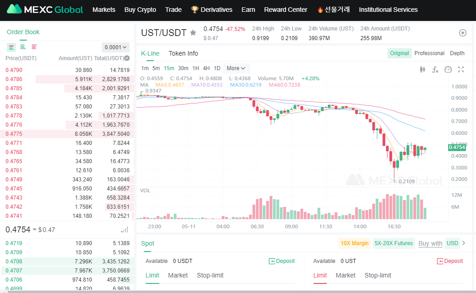The height and width of the screenshot is (293, 476).
Task: Open the 선물거래 menu item
Action: (x=337, y=10)
